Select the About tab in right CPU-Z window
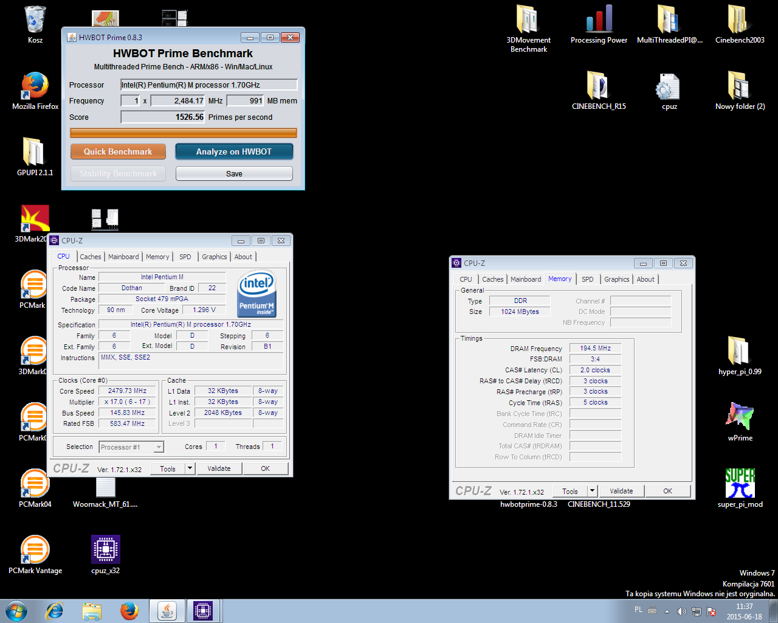Image resolution: width=778 pixels, height=623 pixels. point(645,279)
